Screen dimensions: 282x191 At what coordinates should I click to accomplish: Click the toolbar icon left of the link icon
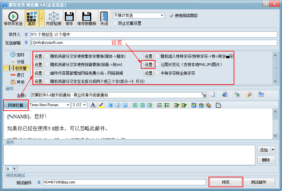point(201,105)
